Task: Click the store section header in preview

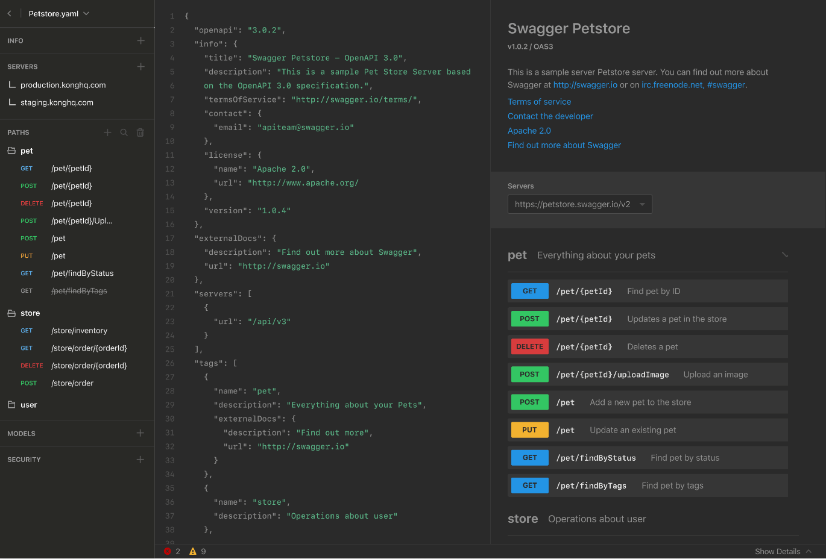Action: click(577, 519)
